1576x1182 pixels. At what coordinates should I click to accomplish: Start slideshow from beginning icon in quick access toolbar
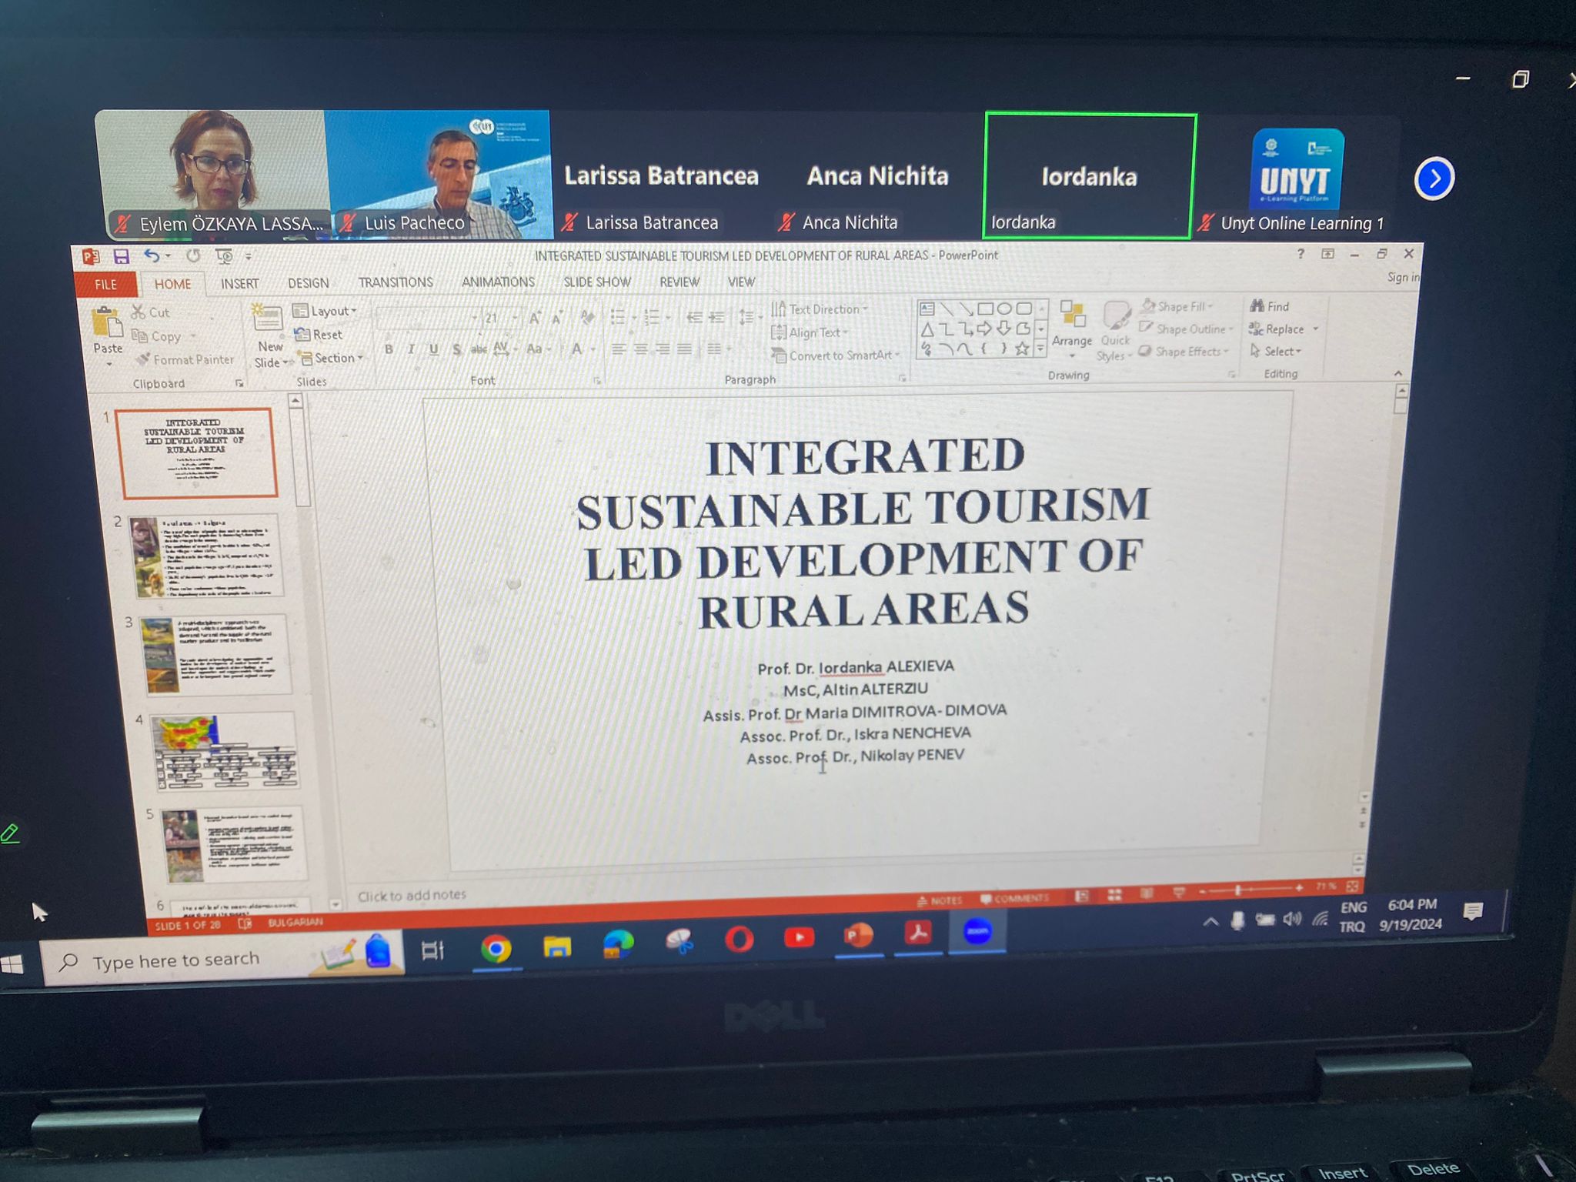tap(224, 255)
